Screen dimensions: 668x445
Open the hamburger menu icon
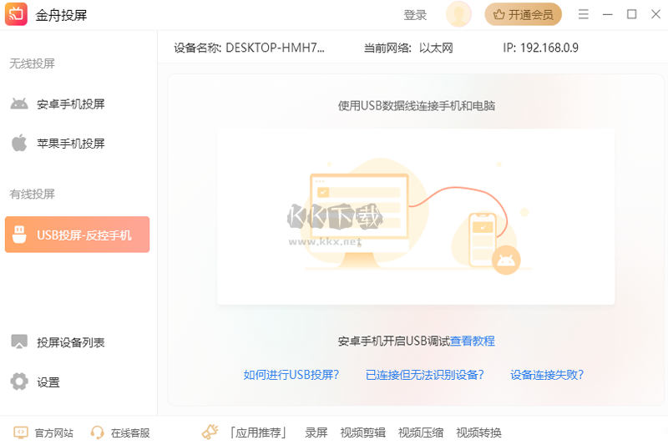583,14
